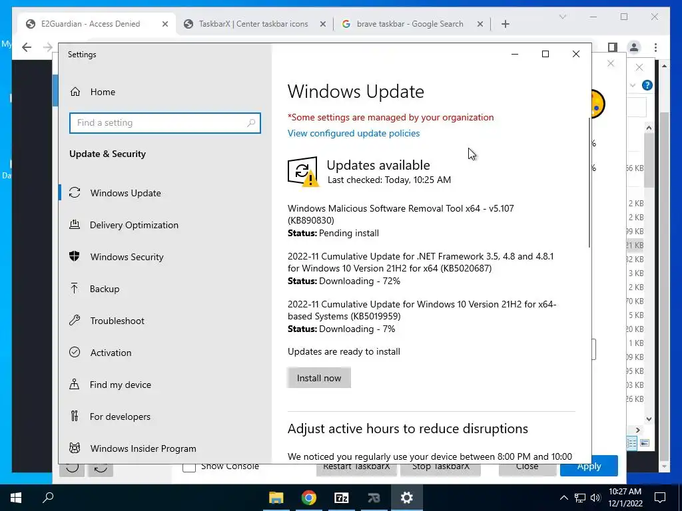Click View configured update policies link
The image size is (682, 511).
pyautogui.click(x=354, y=133)
